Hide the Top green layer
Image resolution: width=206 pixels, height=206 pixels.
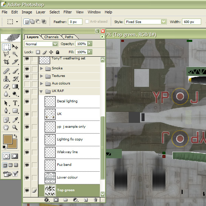(27, 190)
